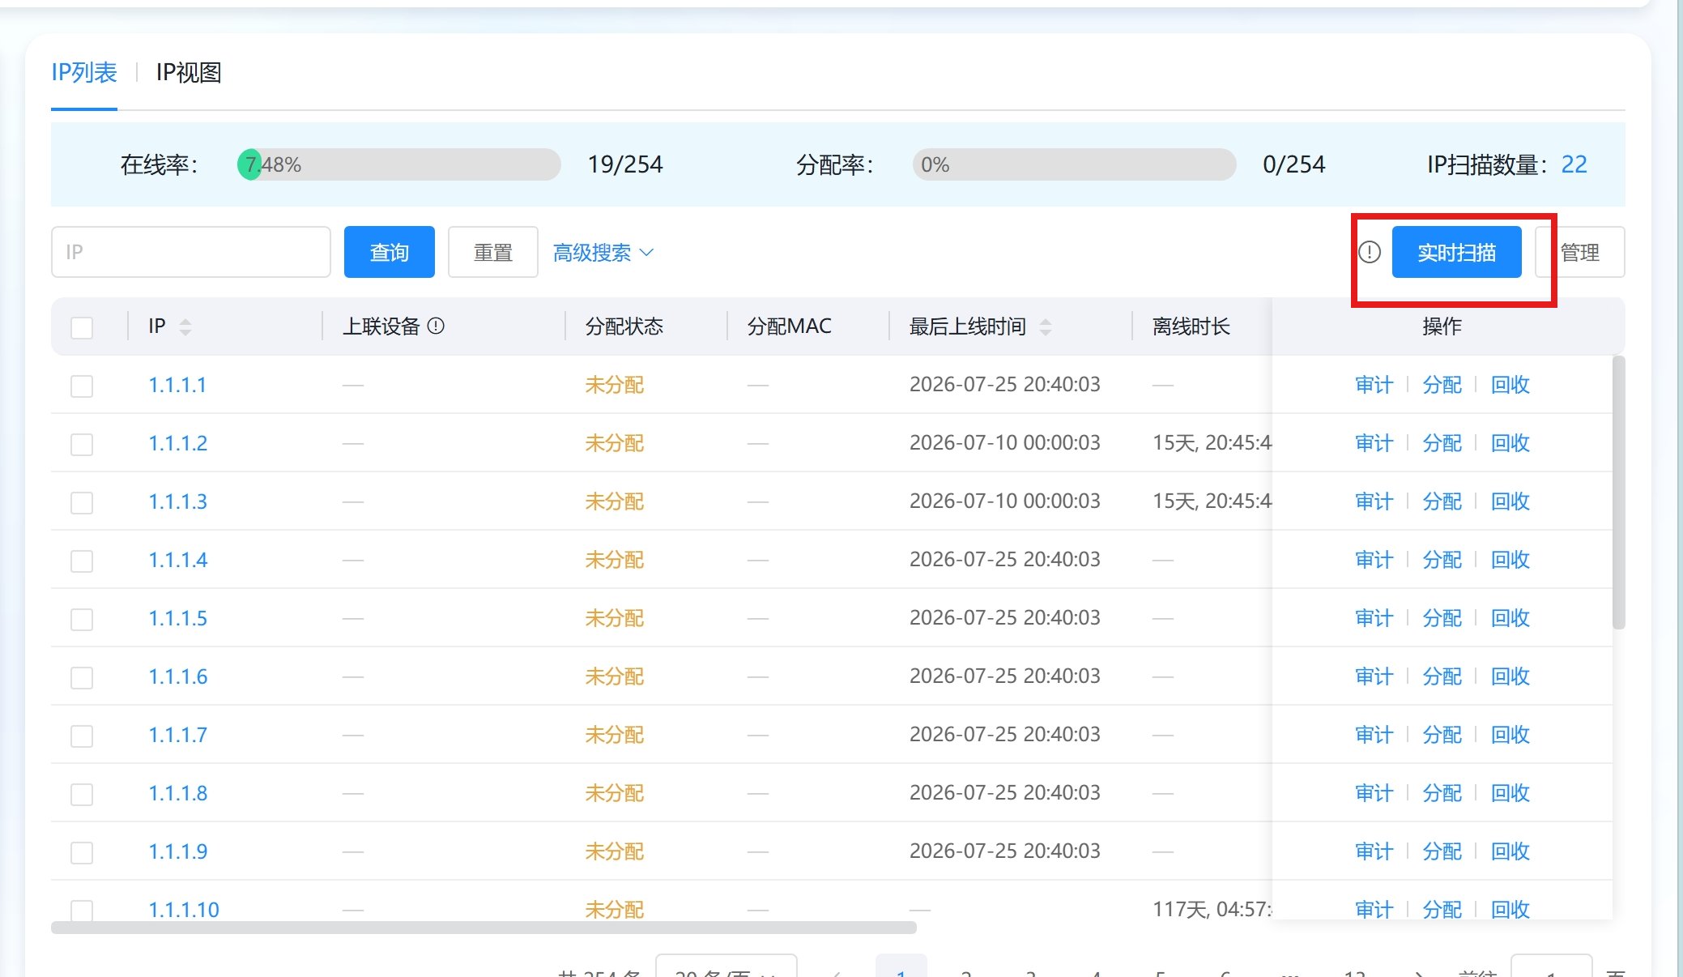Focus the IP search input field

191,252
